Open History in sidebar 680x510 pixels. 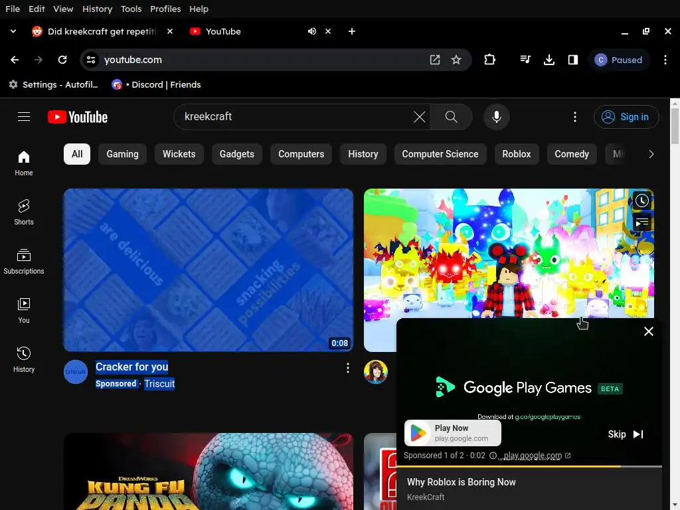coord(24,359)
